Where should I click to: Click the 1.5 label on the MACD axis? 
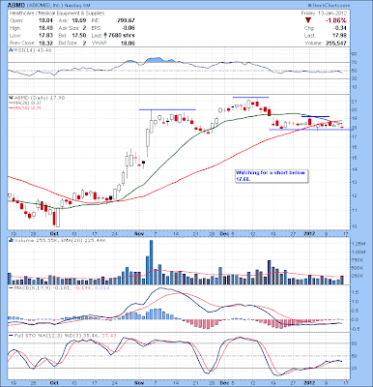click(357, 292)
